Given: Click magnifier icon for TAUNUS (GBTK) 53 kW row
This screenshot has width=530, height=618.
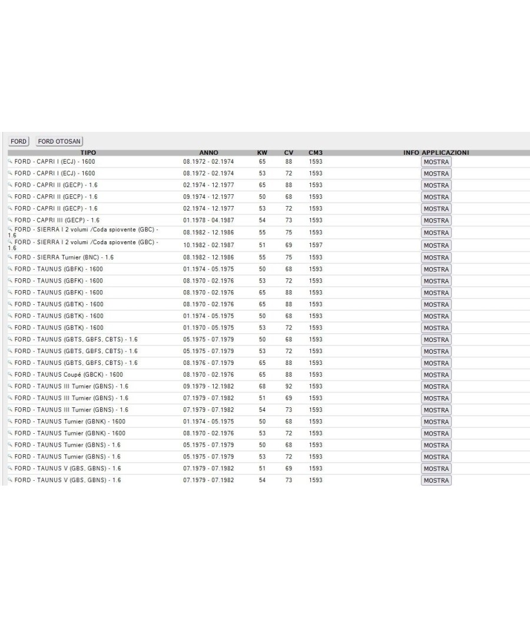Looking at the screenshot, I should pyautogui.click(x=10, y=327).
